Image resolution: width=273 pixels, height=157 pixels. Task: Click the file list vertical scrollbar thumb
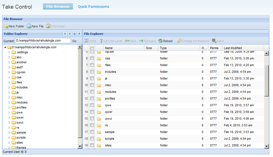click(x=267, y=80)
